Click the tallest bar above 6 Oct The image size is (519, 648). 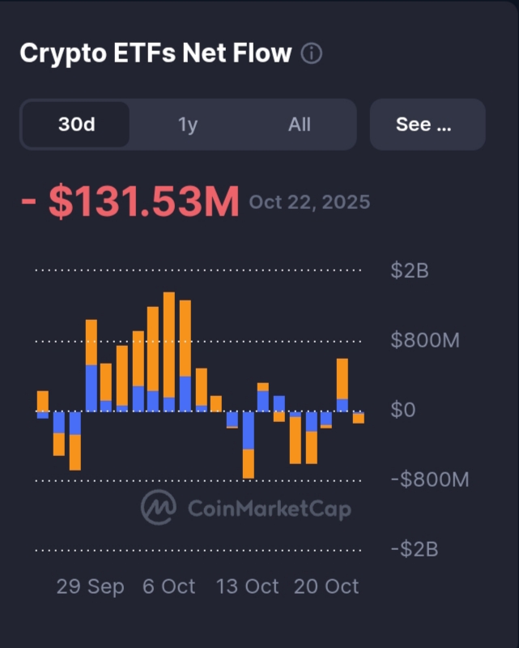[x=169, y=348]
